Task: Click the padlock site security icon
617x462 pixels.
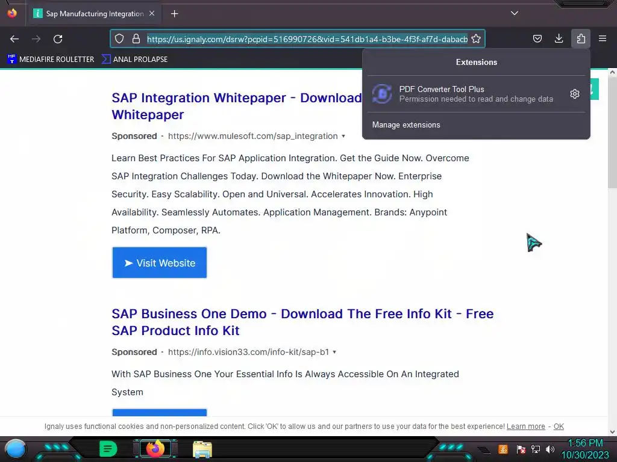Action: click(x=136, y=38)
